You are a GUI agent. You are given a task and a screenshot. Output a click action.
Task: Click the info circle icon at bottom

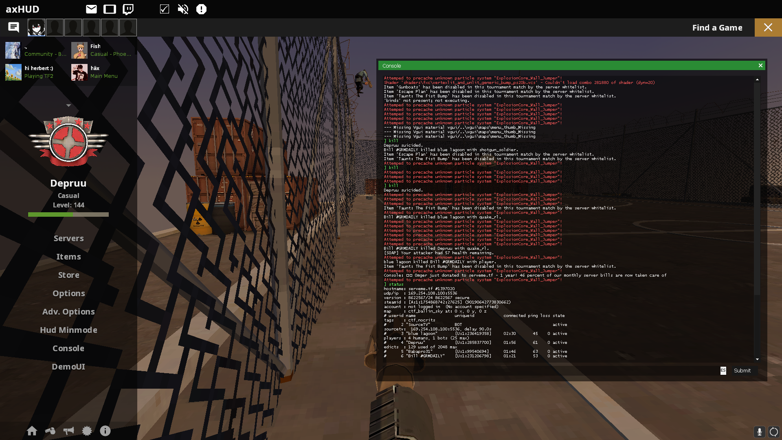105,431
